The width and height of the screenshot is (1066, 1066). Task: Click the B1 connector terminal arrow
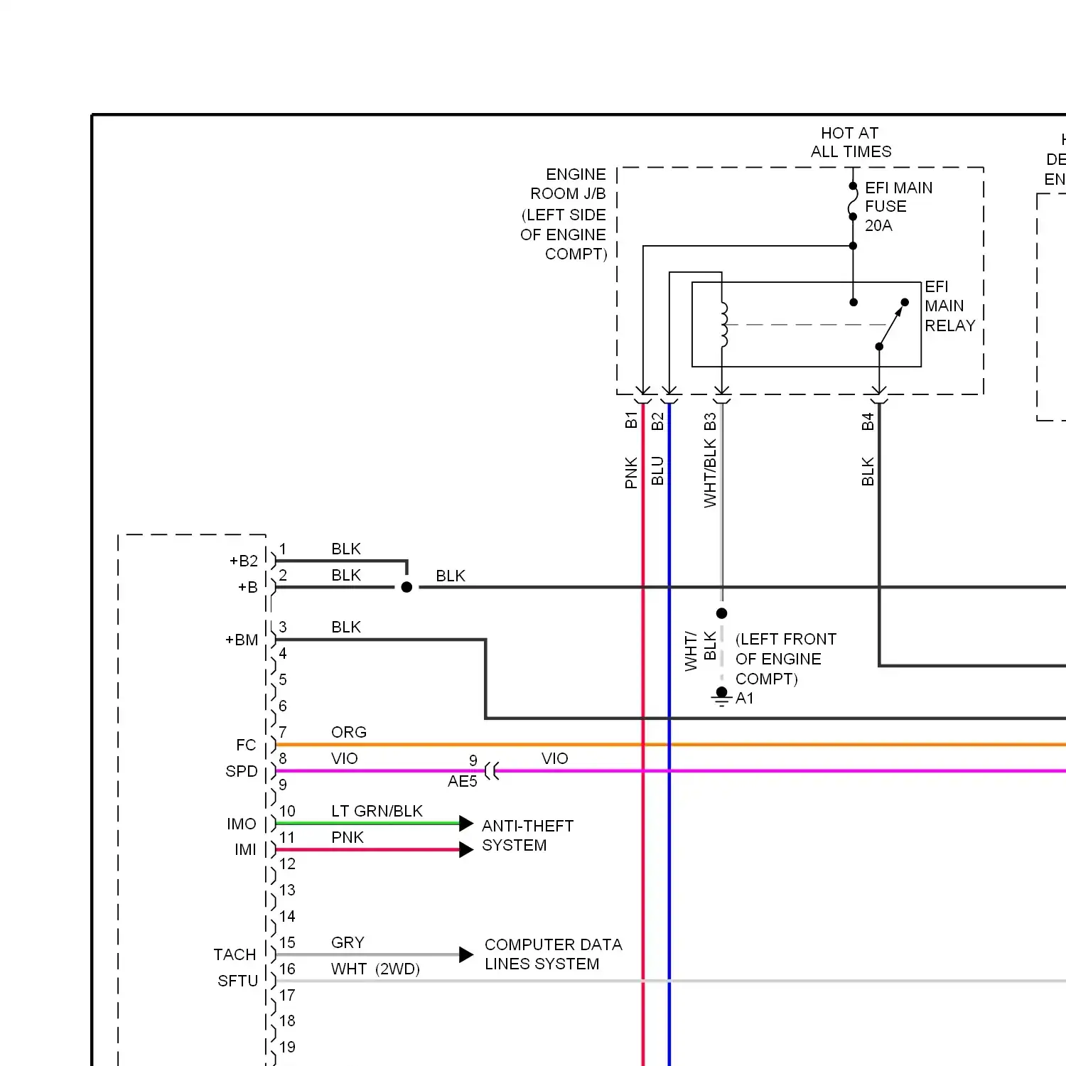coord(643,391)
